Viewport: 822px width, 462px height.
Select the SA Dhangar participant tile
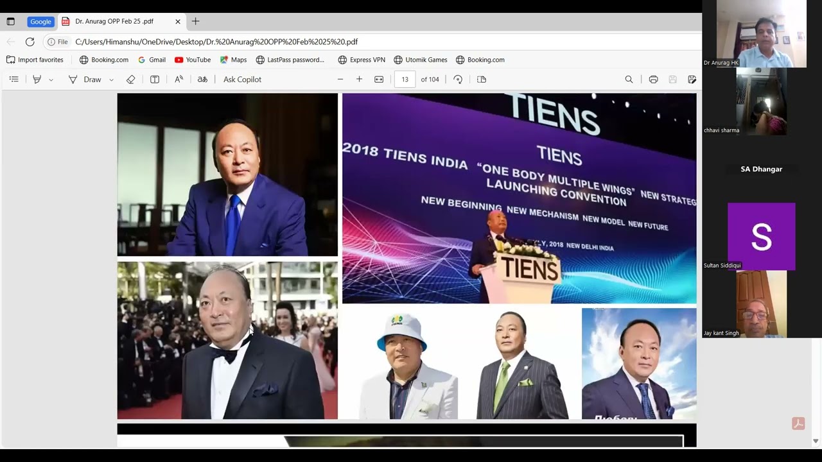tap(761, 169)
